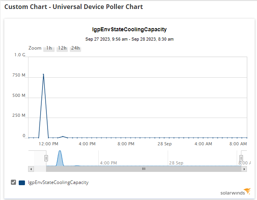Click the scrollbar right arrow button
Image resolution: width=257 pixels, height=200 pixels.
point(244,169)
